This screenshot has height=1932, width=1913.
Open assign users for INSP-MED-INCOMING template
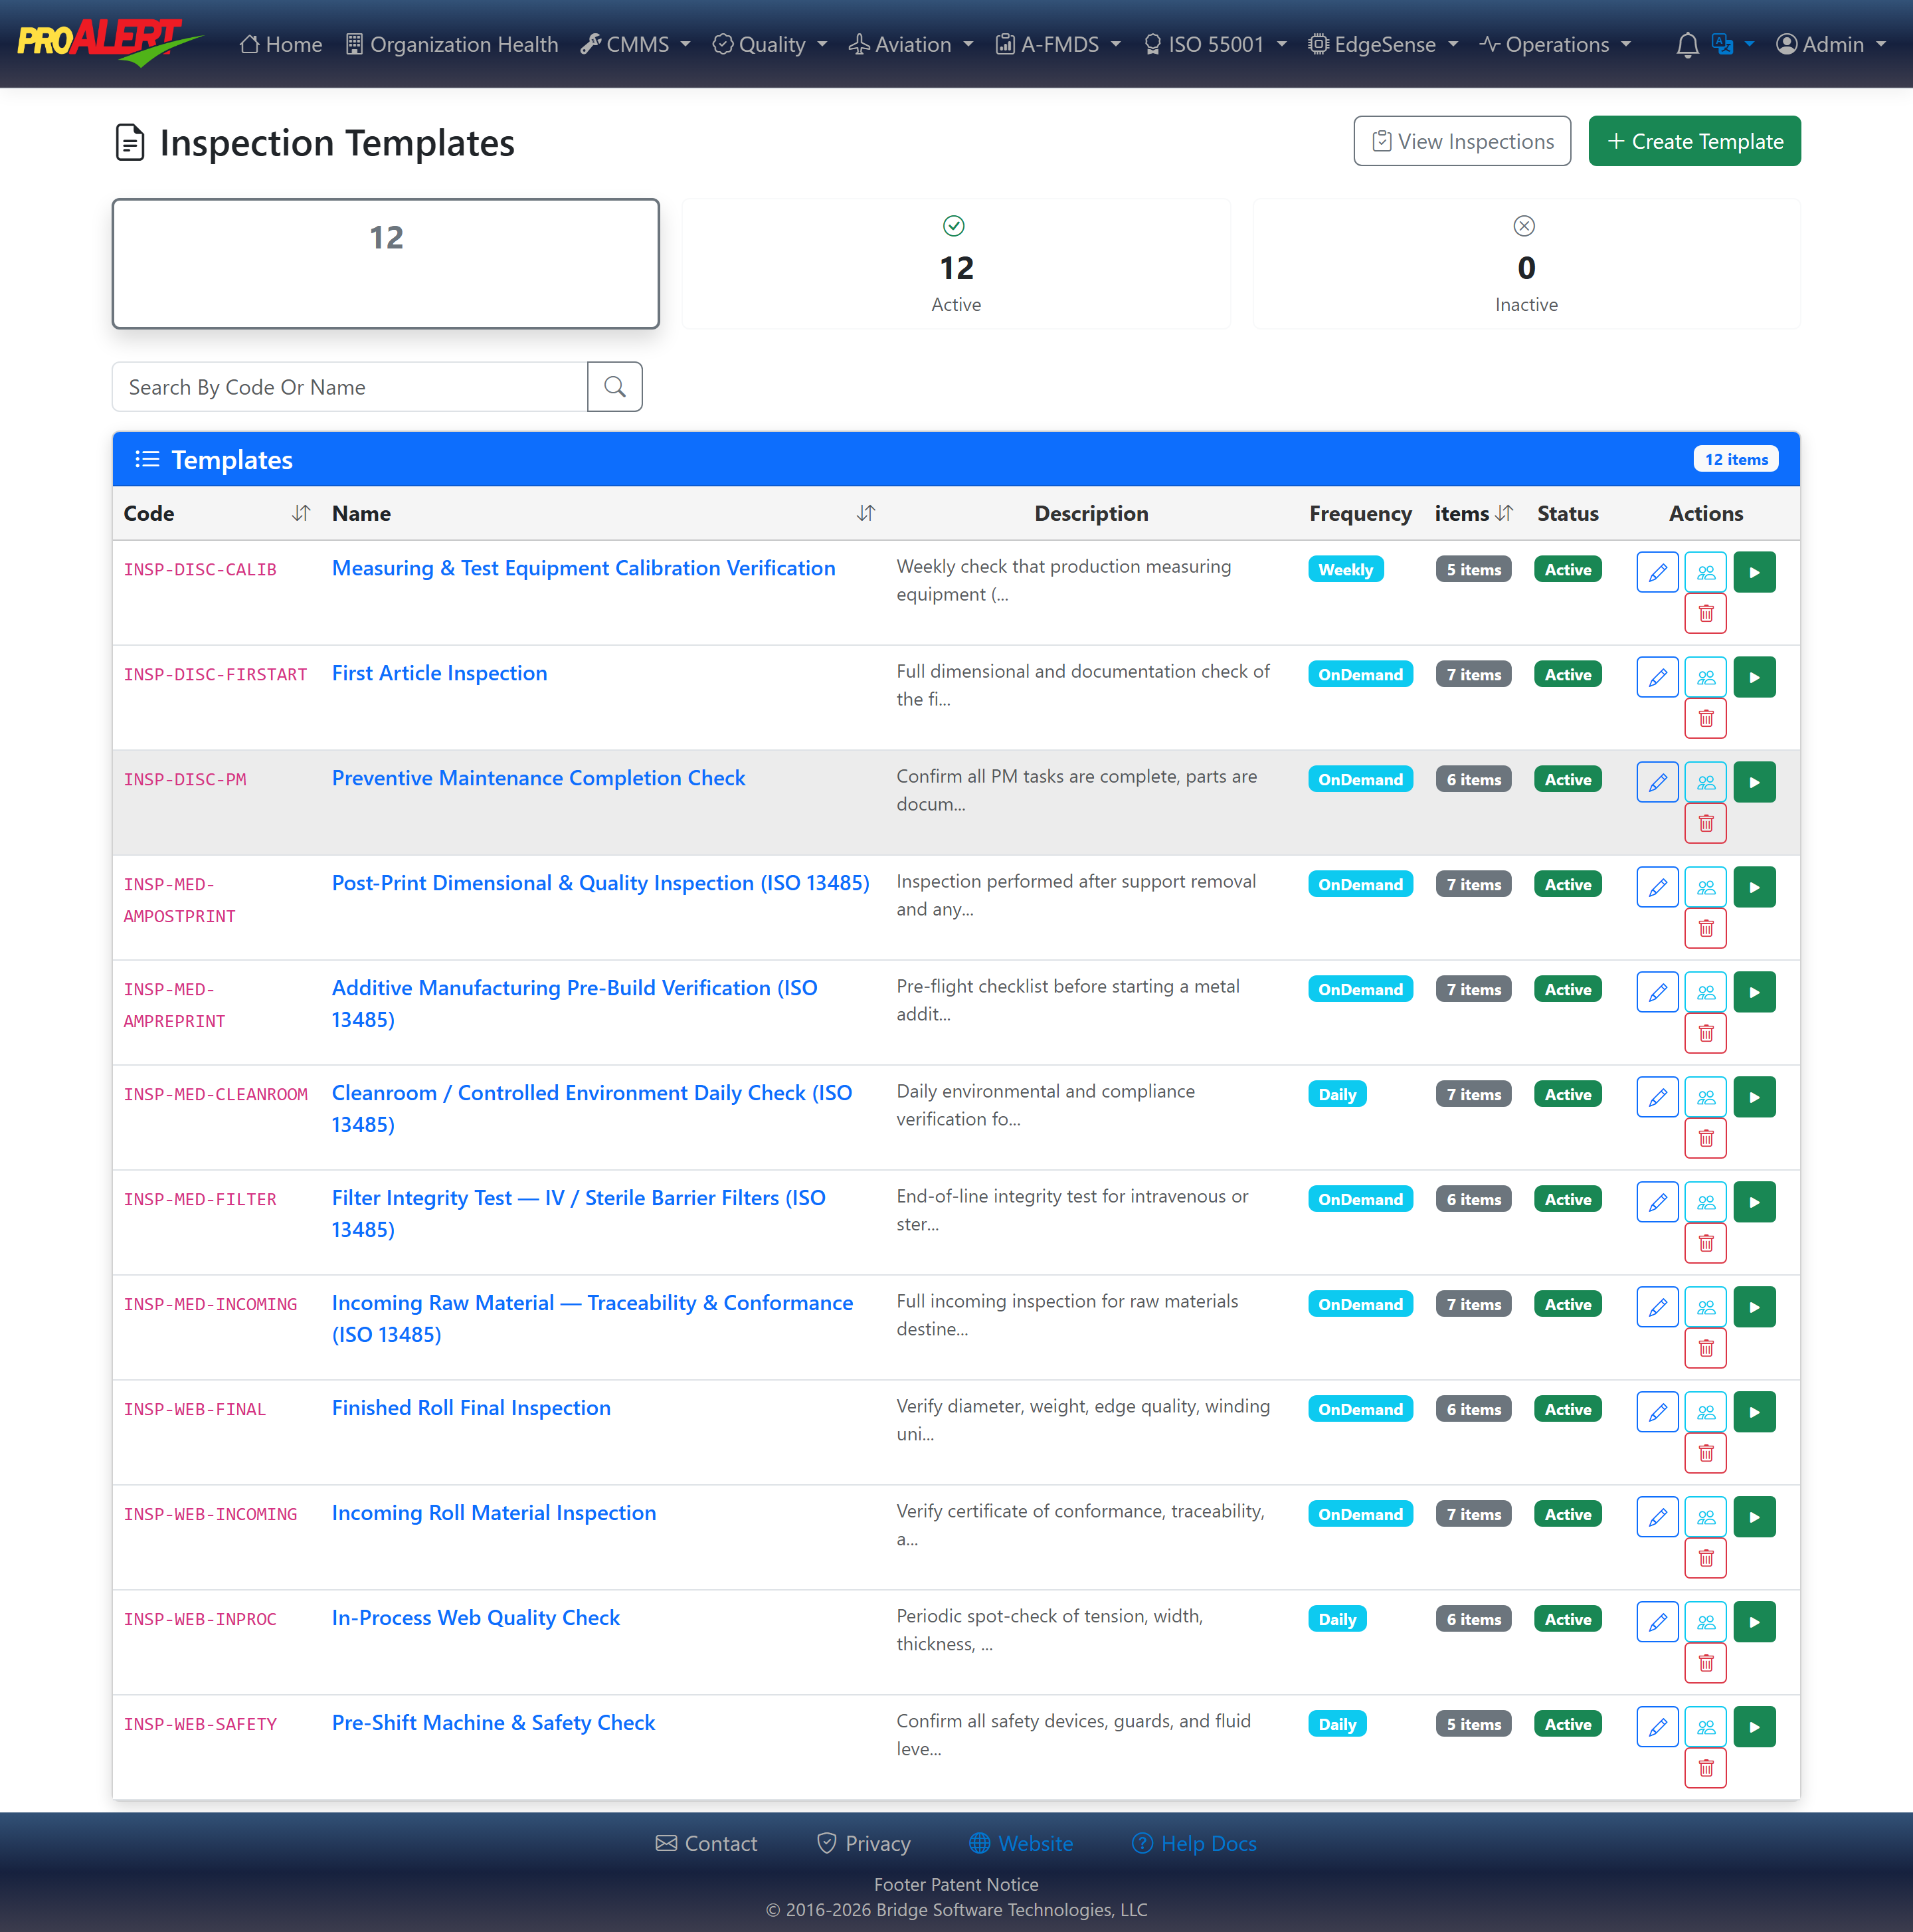(1705, 1307)
